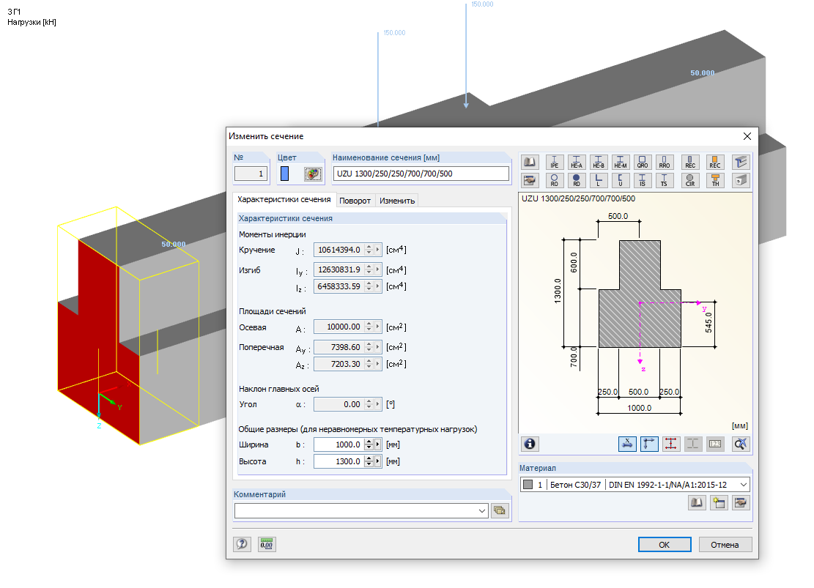Select the IS parametric I-section
Viewport: 814px width, 588px height.
pyautogui.click(x=642, y=180)
